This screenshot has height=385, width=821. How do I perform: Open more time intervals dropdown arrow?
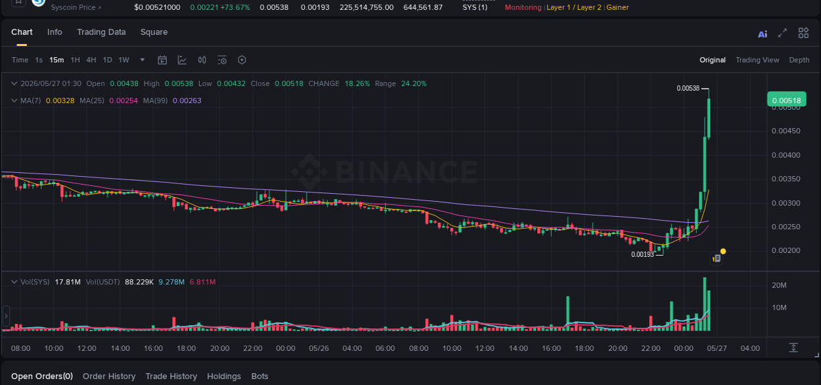[x=143, y=60]
